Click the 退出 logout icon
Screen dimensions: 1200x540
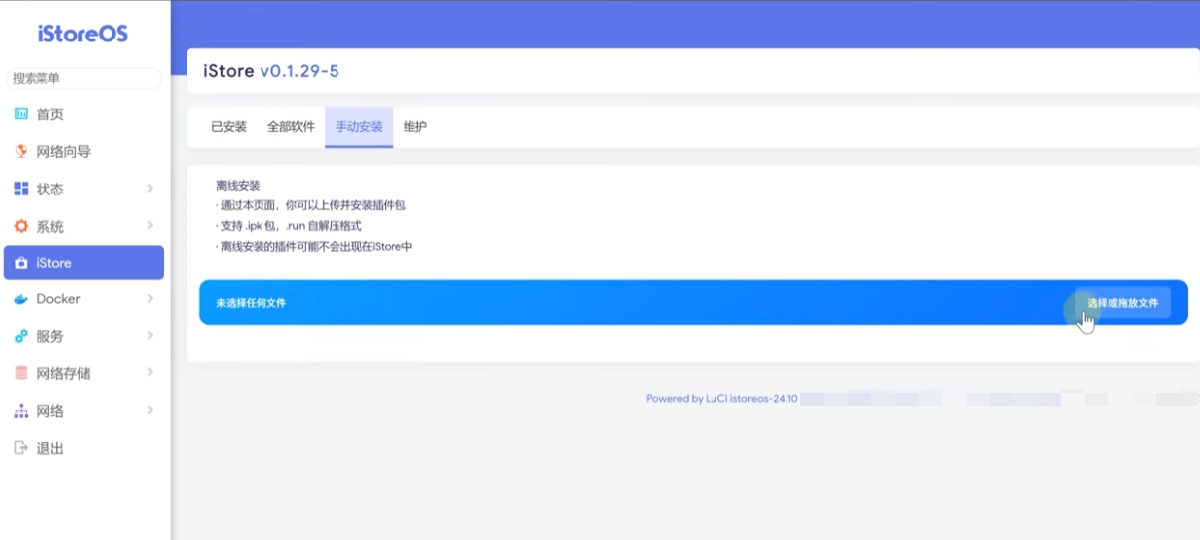[21, 448]
